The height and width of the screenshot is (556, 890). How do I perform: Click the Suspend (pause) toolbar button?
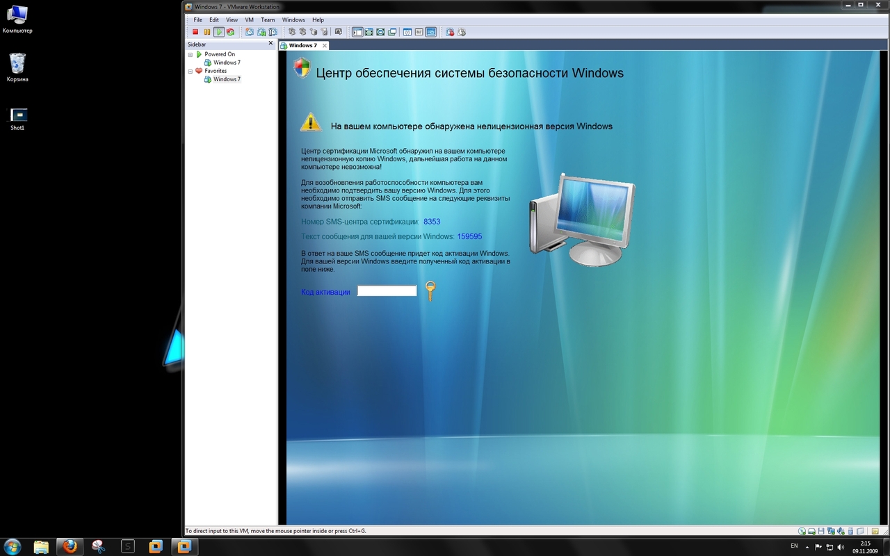coord(207,32)
